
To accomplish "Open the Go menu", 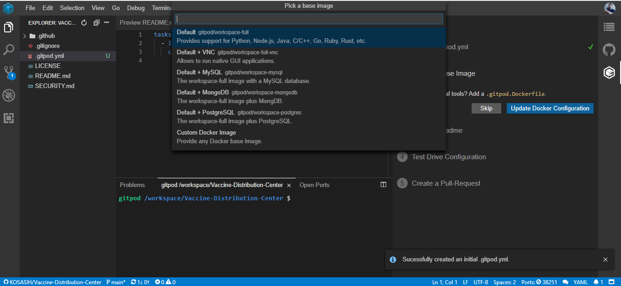I will [x=116, y=8].
